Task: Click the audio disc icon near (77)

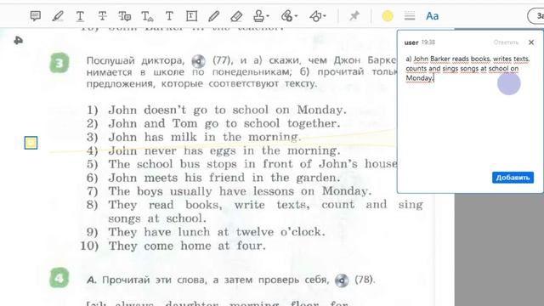Action: (198, 61)
